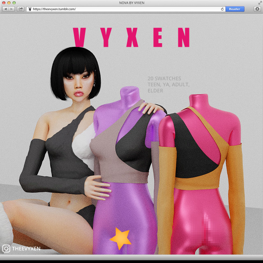The image size is (263, 263).
Task: Open the downloads icon at toolbar right
Action: (257, 9)
